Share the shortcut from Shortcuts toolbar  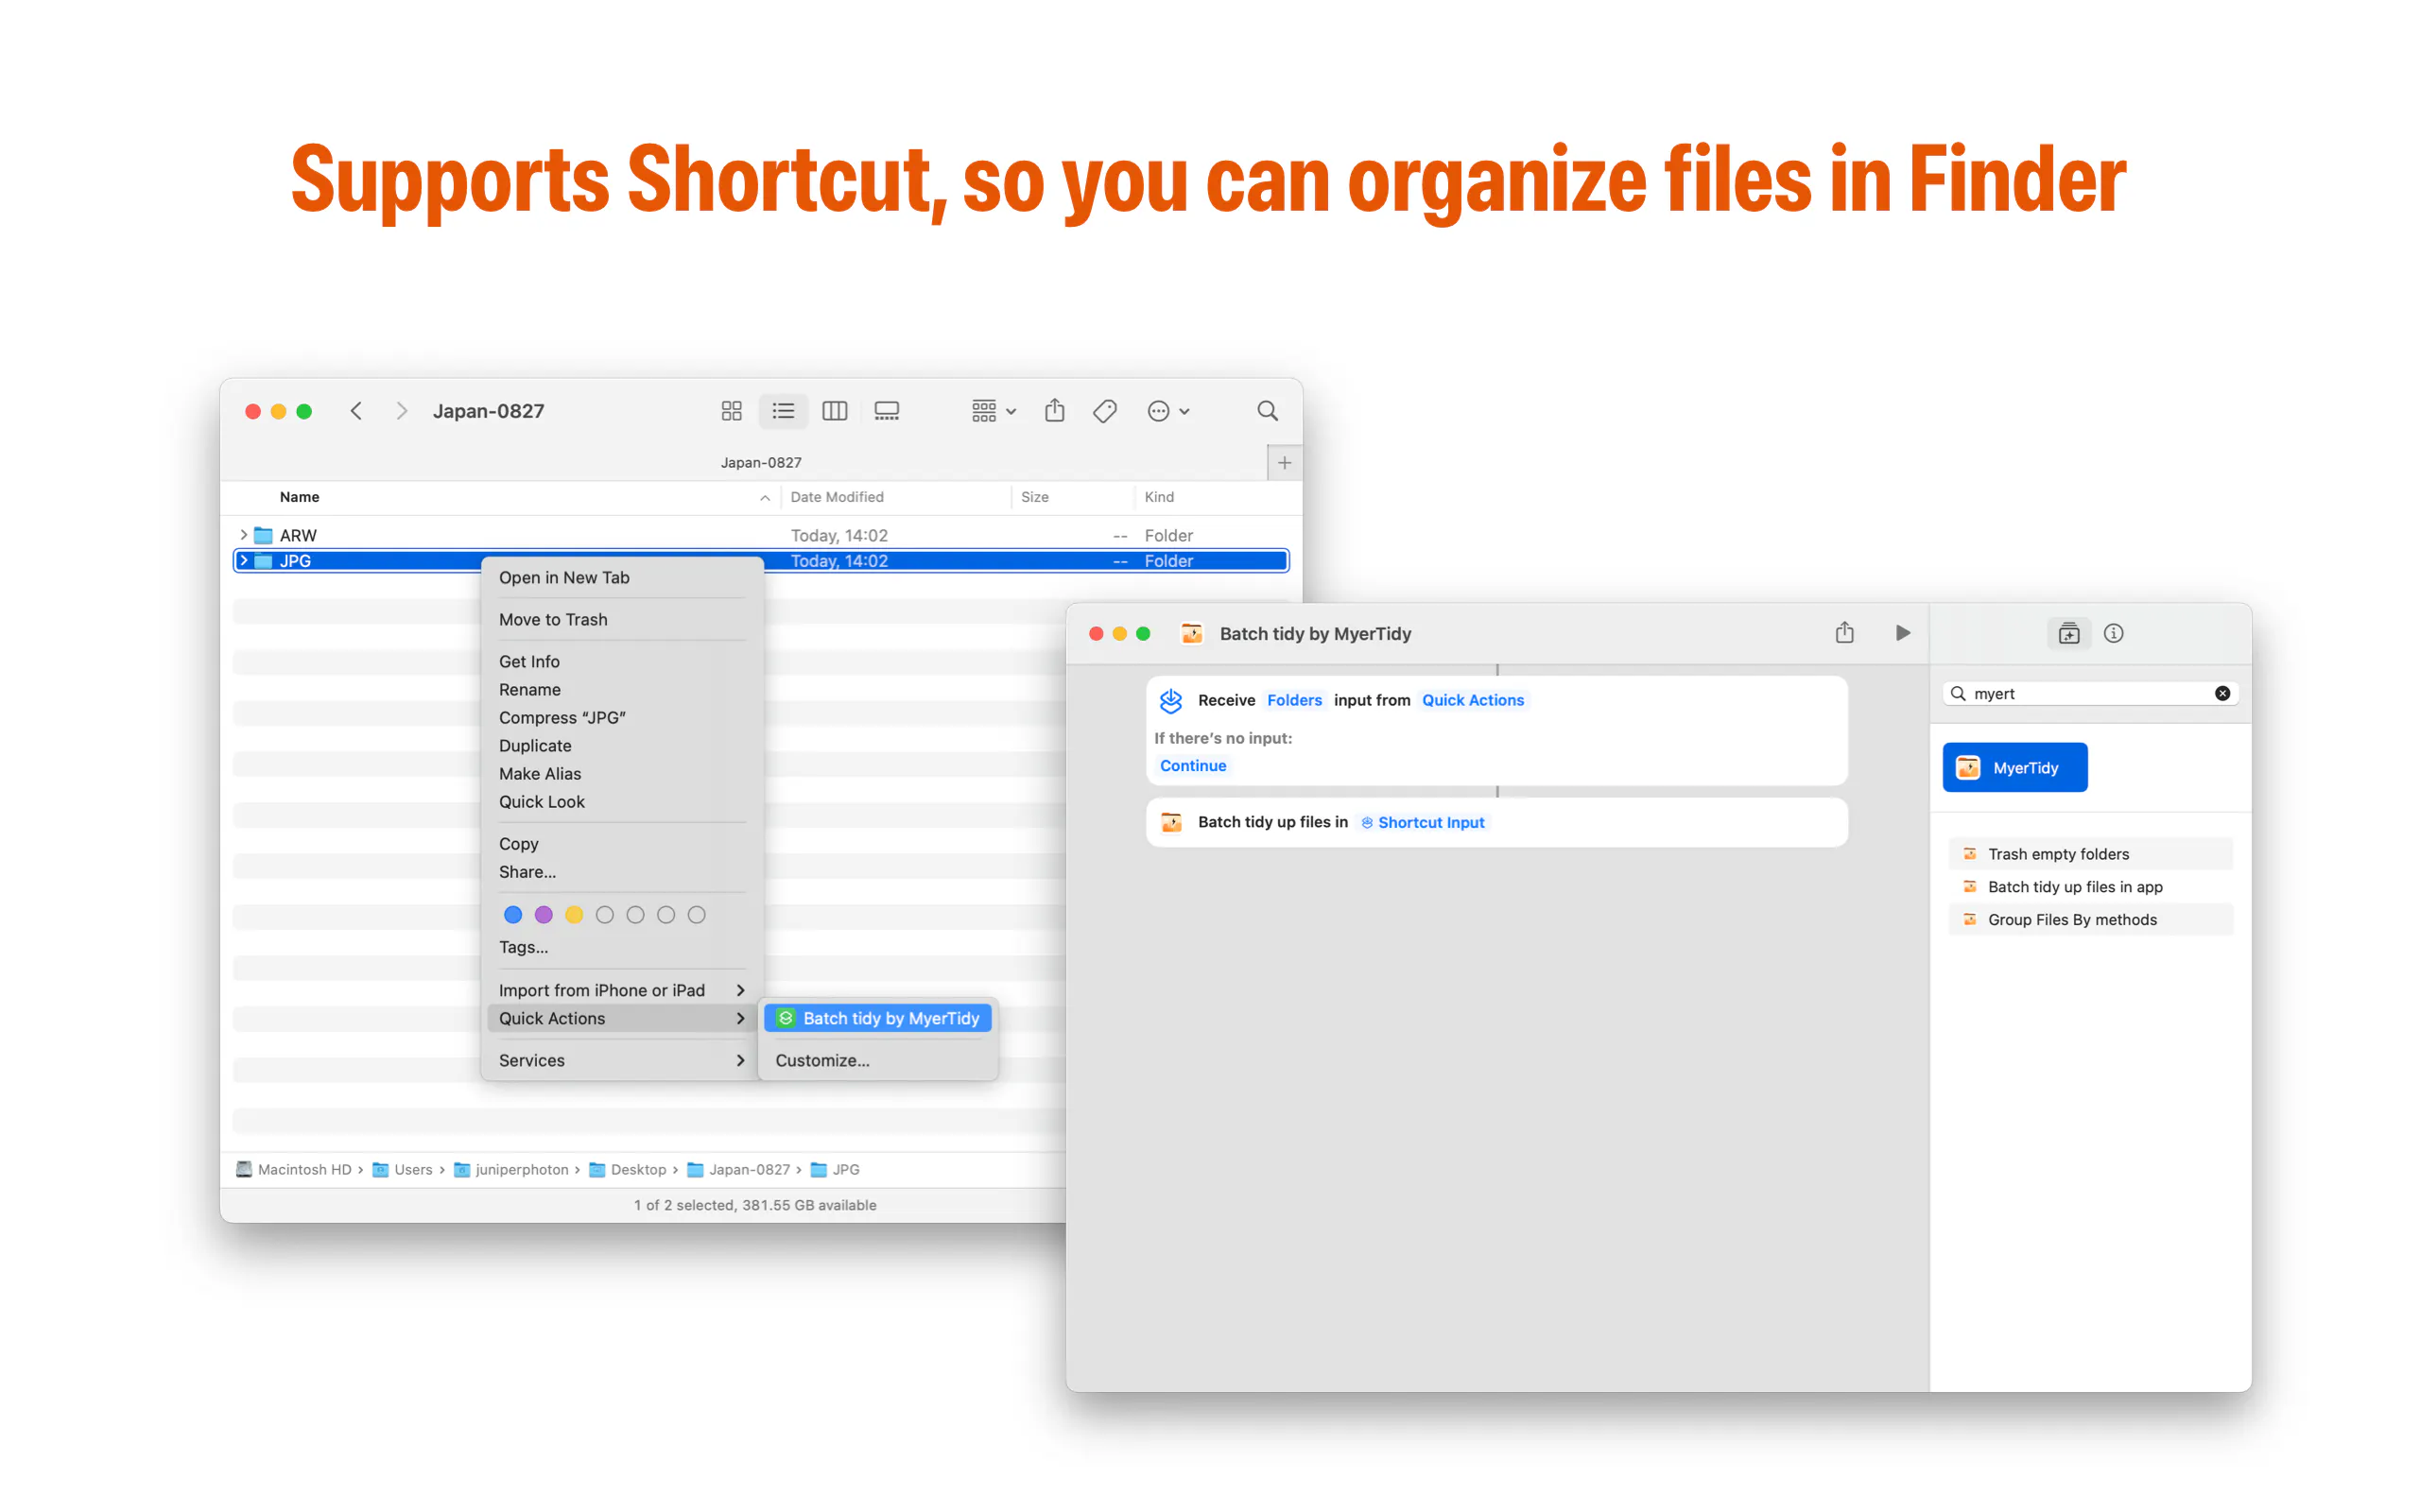[1844, 632]
